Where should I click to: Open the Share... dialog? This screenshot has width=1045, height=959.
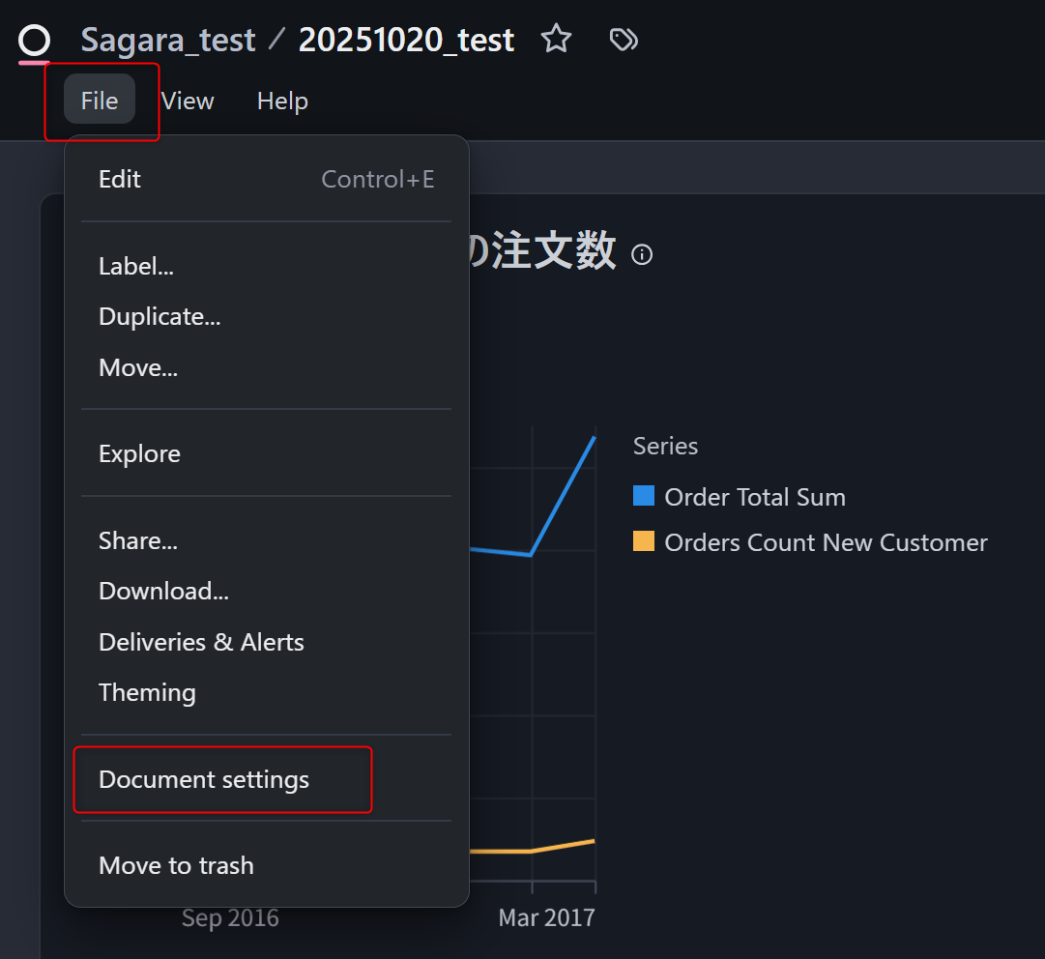coord(138,540)
